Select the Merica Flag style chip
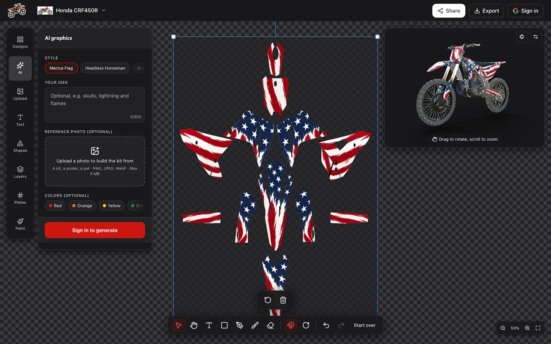Screen dimensions: 551x344 (x=61, y=68)
